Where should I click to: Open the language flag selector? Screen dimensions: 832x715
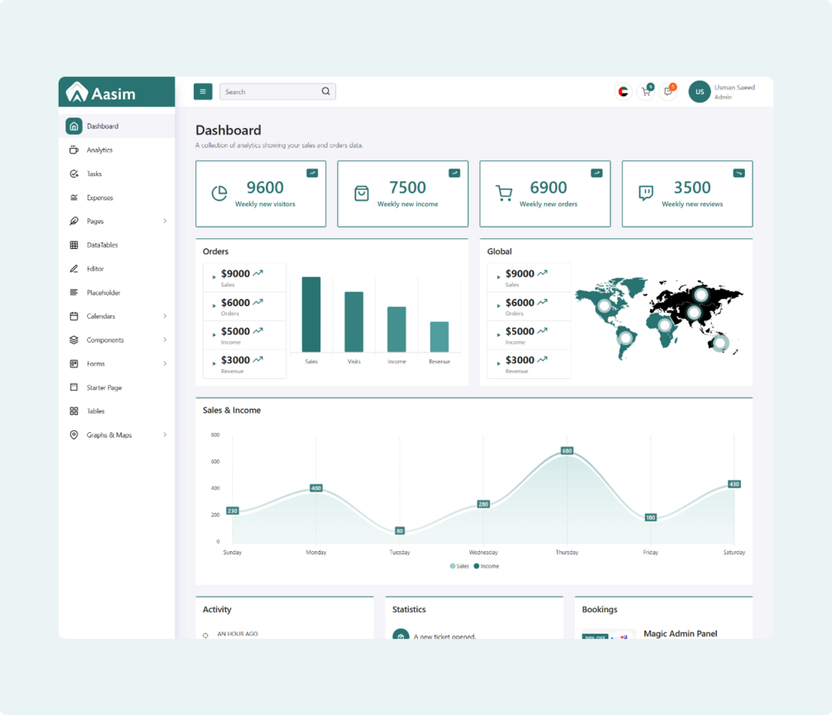623,92
